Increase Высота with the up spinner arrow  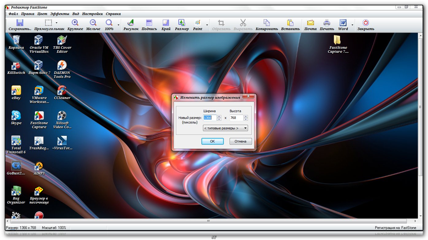click(x=246, y=116)
